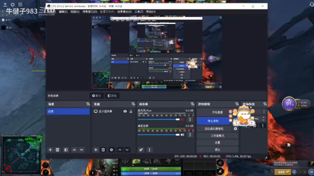314x176 pixels.
Task: Move source up in the Sources toolbar
Action: (x=120, y=150)
